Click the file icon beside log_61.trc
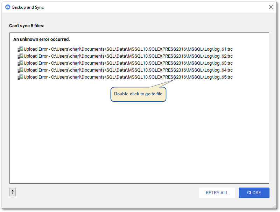The height and width of the screenshot is (212, 280). click(x=20, y=49)
